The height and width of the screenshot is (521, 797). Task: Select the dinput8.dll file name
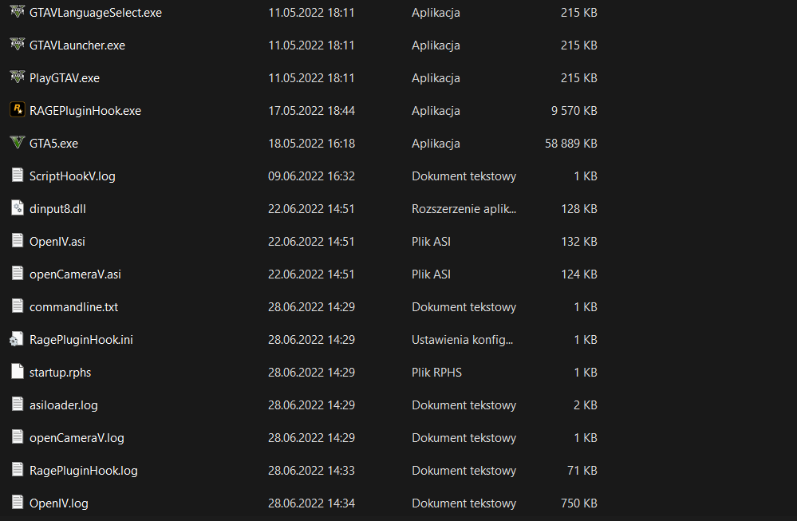pos(57,209)
